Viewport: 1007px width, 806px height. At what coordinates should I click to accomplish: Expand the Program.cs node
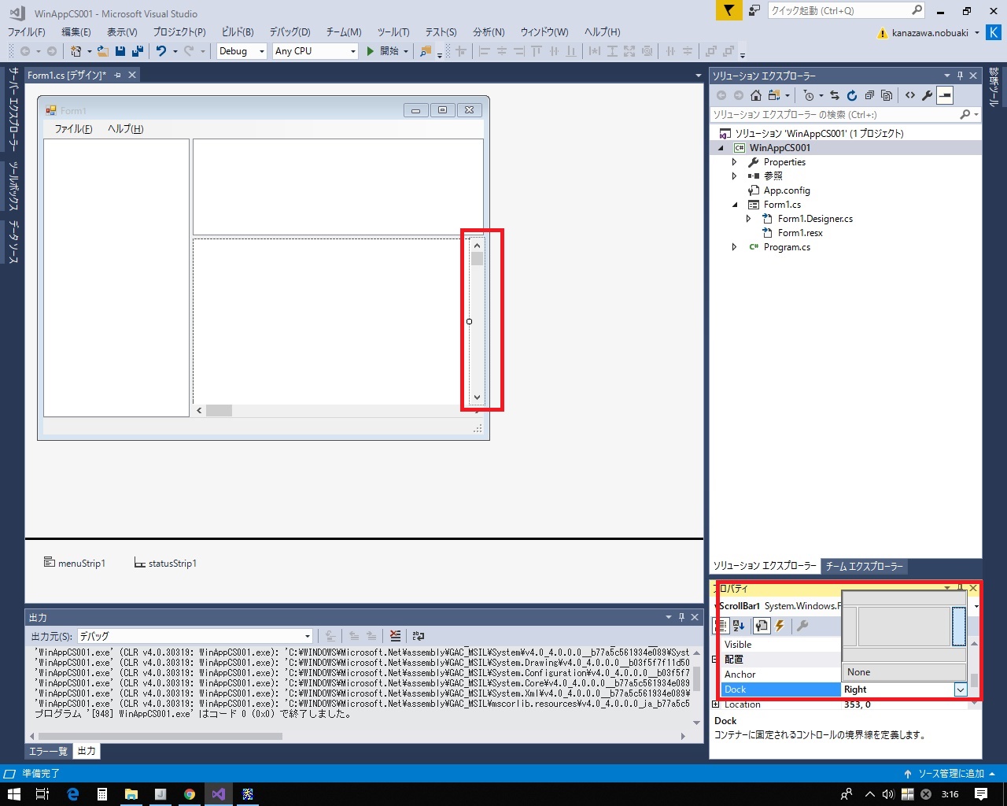point(735,247)
